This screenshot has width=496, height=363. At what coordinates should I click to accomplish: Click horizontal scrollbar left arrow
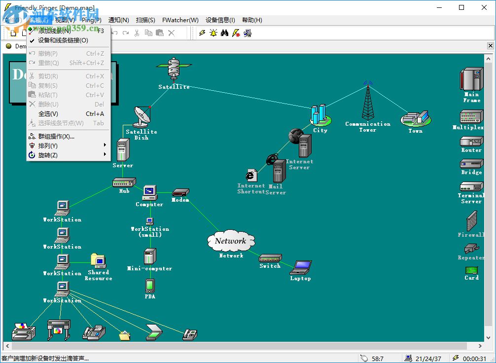(x=7, y=346)
